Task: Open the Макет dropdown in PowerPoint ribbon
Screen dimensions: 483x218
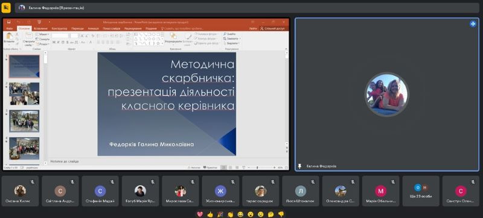Action: (x=42, y=34)
